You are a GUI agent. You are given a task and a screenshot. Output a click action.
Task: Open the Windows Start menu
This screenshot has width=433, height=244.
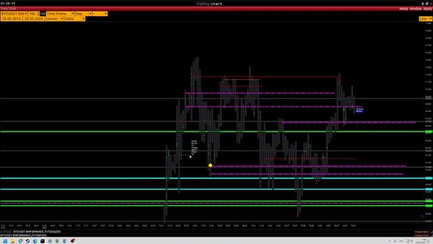point(5,241)
